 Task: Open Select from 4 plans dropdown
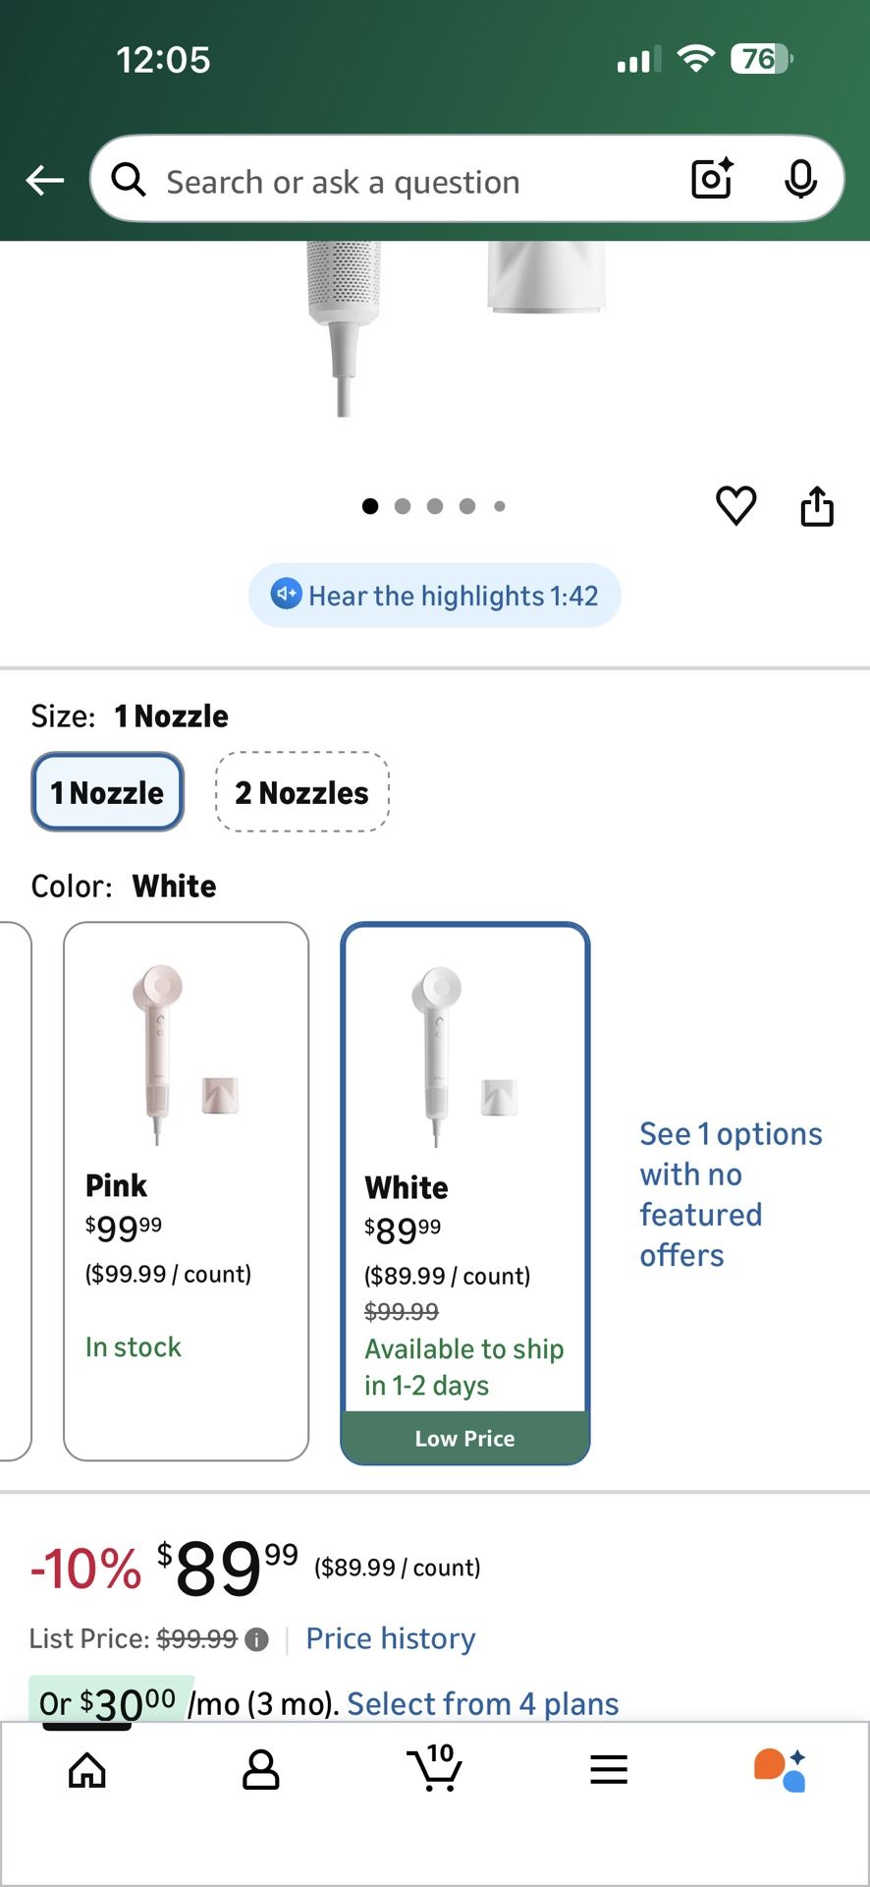click(482, 1703)
